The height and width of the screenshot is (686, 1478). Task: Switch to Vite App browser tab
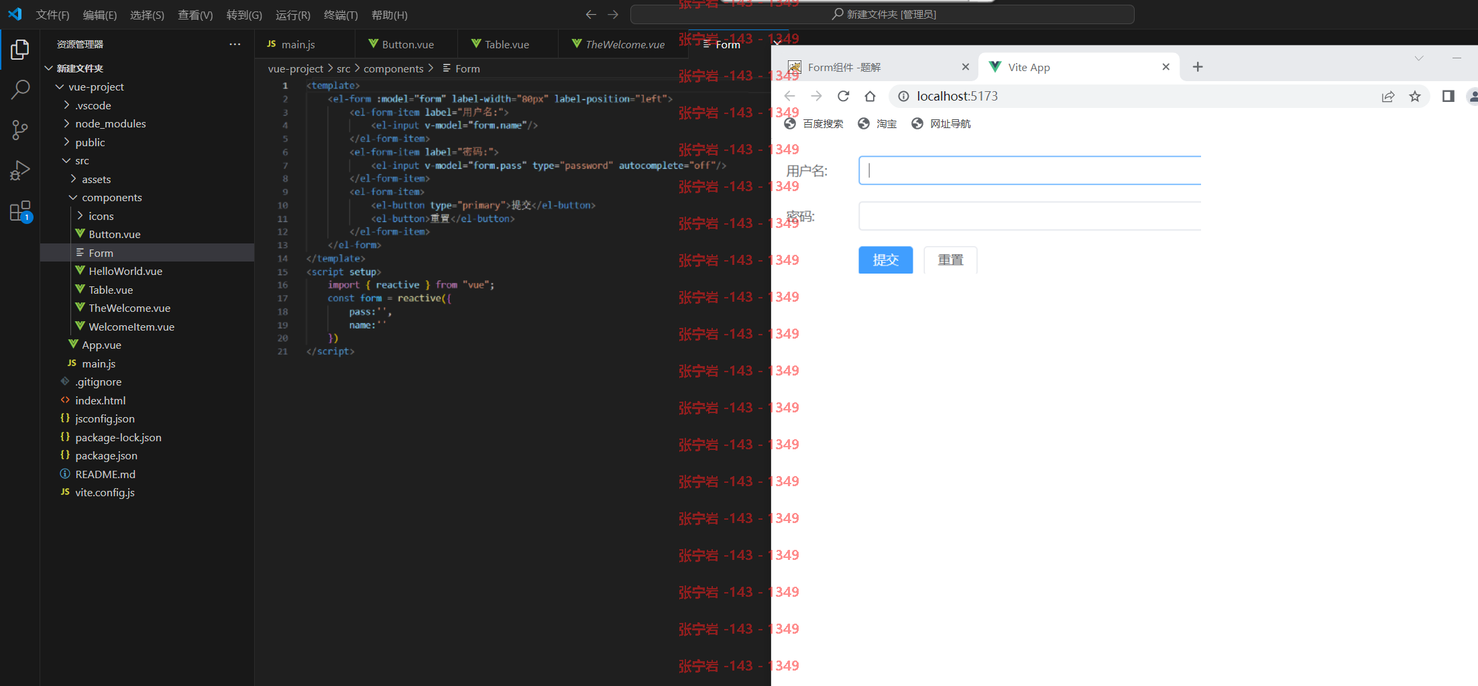pyautogui.click(x=1079, y=67)
